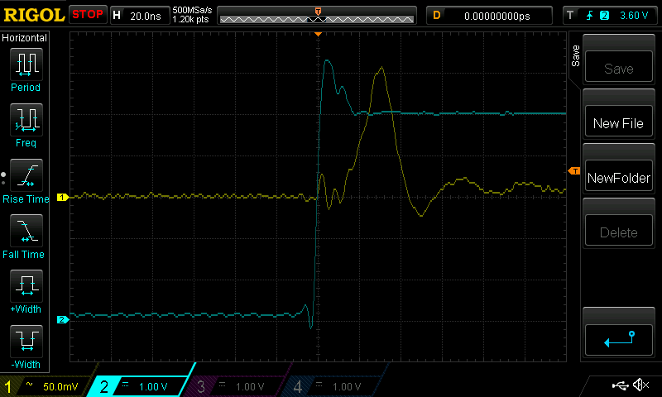Image resolution: width=662 pixels, height=397 pixels.
Task: Click the trigger level 3.60 V readout
Action: (x=634, y=16)
